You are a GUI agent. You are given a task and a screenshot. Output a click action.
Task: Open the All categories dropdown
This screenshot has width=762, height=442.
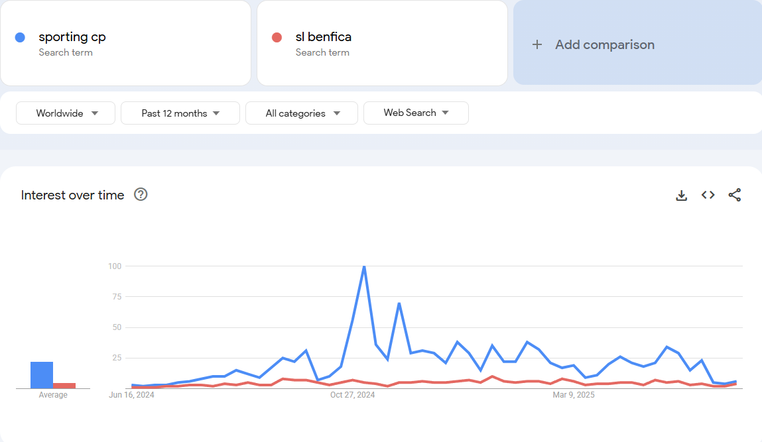click(x=302, y=113)
